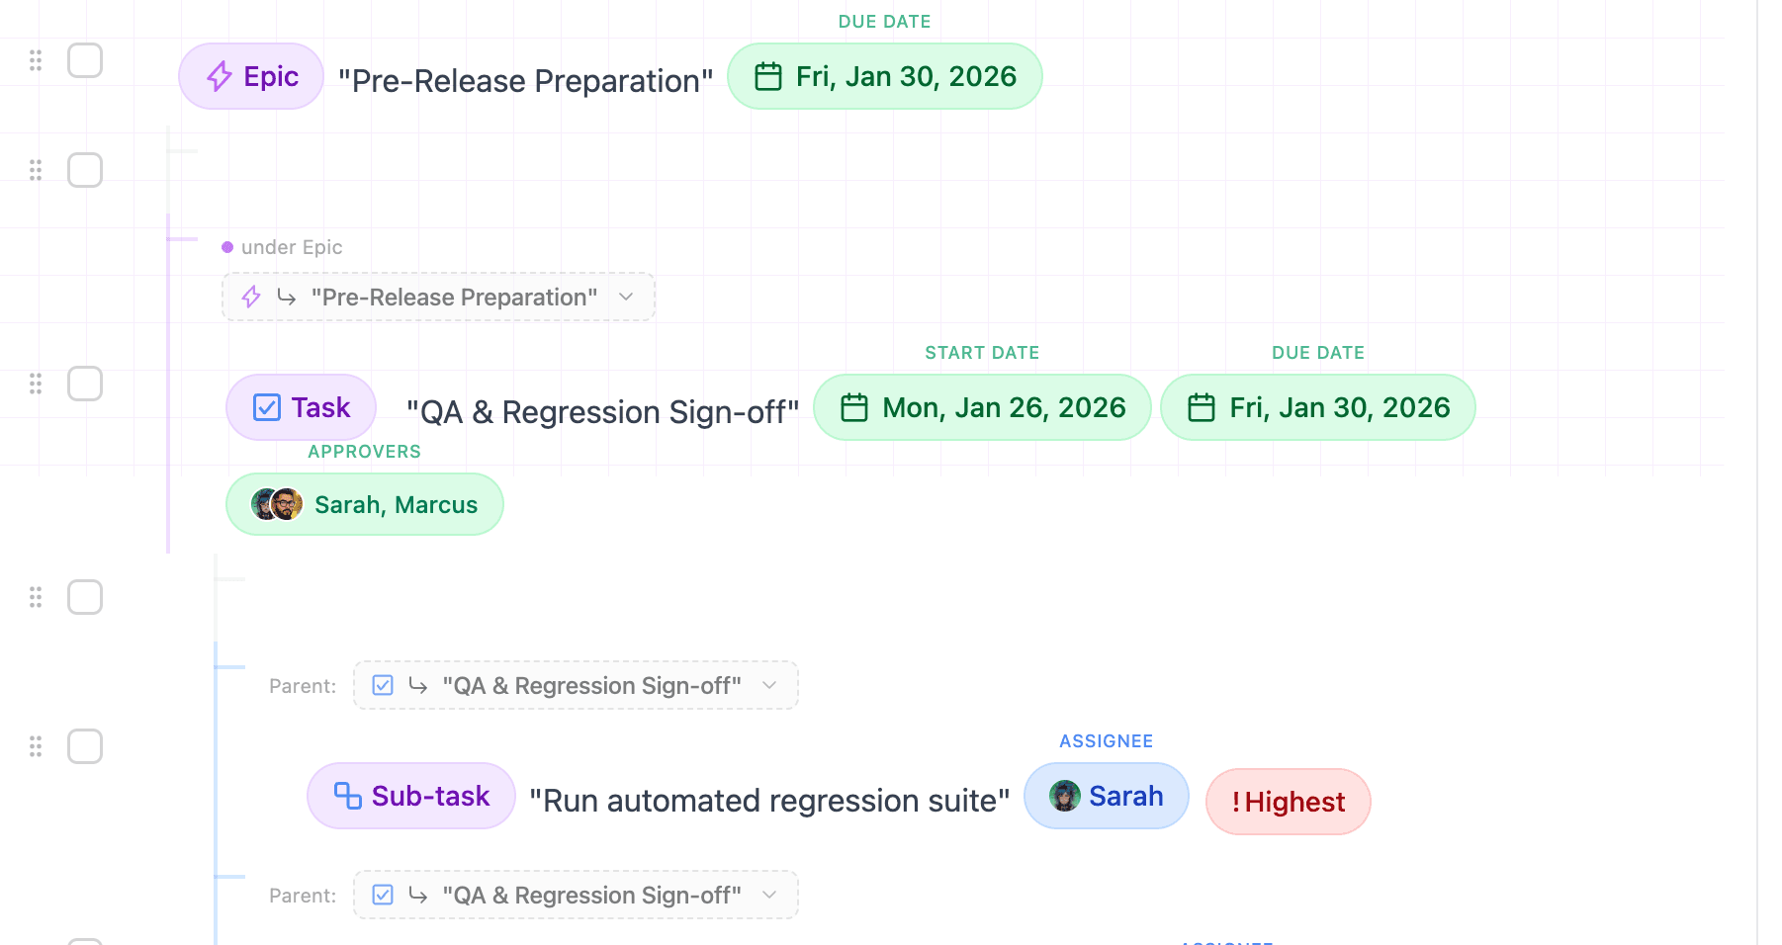This screenshot has height=945, width=1782.
Task: Click the calendar icon on the Epic due date
Action: click(x=768, y=76)
